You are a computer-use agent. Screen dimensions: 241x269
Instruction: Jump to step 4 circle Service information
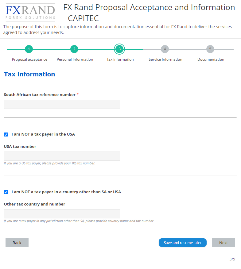pos(165,49)
